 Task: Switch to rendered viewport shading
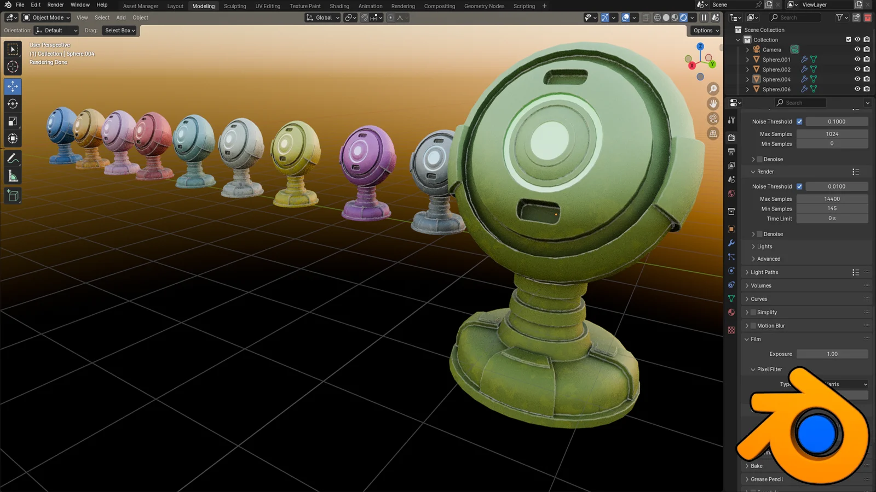point(683,17)
